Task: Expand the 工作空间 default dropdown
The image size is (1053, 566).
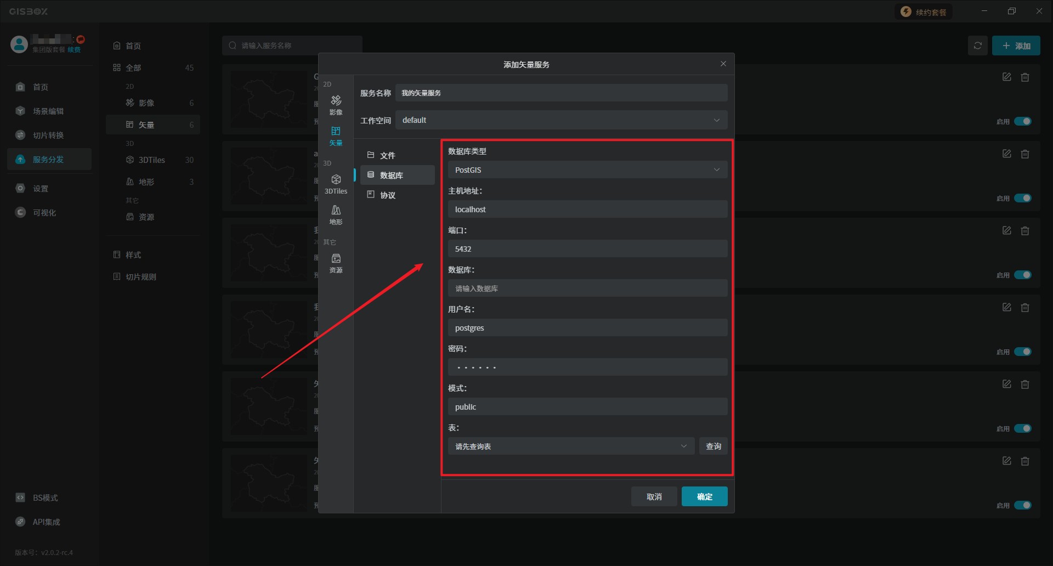Action: (x=561, y=120)
